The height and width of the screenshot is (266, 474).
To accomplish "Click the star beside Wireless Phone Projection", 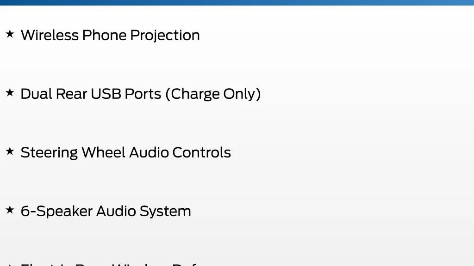I will (x=10, y=34).
